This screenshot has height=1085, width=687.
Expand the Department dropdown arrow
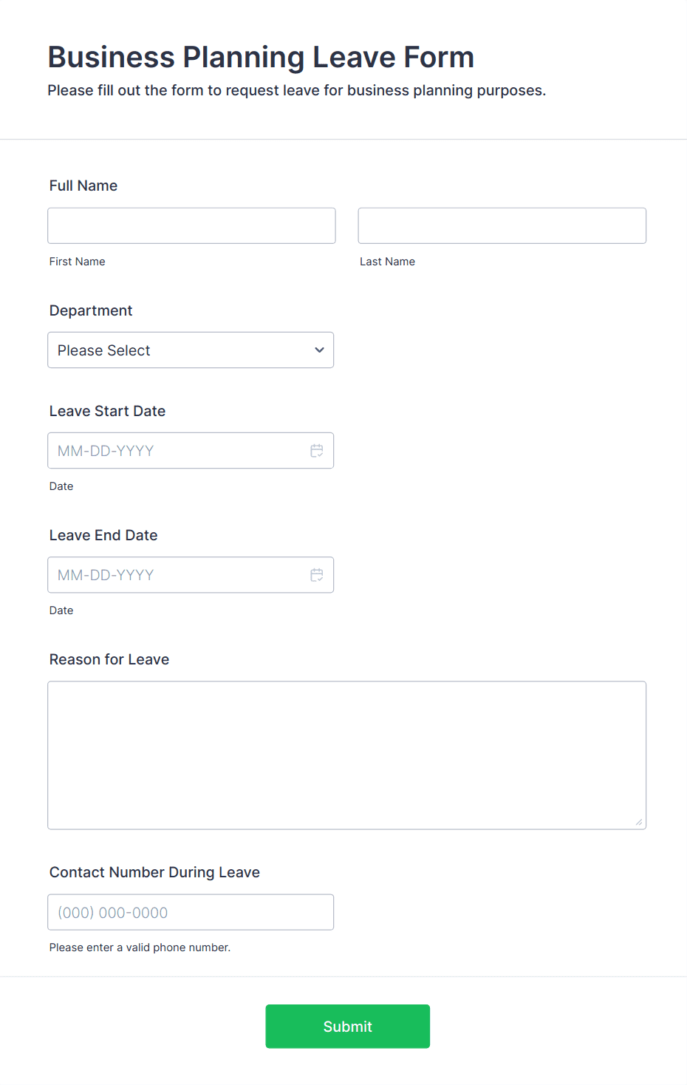[319, 350]
